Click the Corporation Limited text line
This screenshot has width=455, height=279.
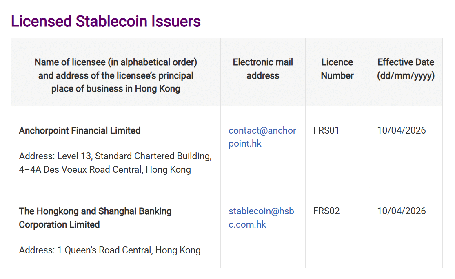click(59, 224)
